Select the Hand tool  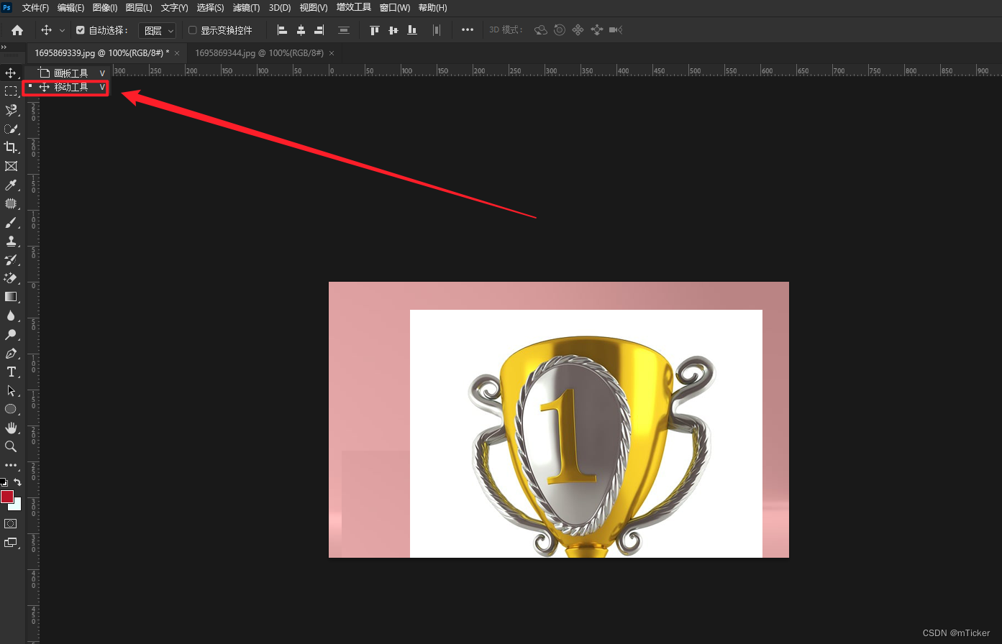11,428
